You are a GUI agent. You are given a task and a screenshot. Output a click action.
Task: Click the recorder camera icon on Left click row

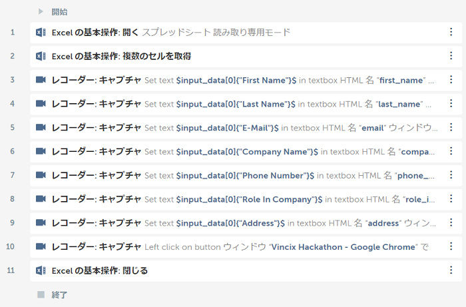41,246
